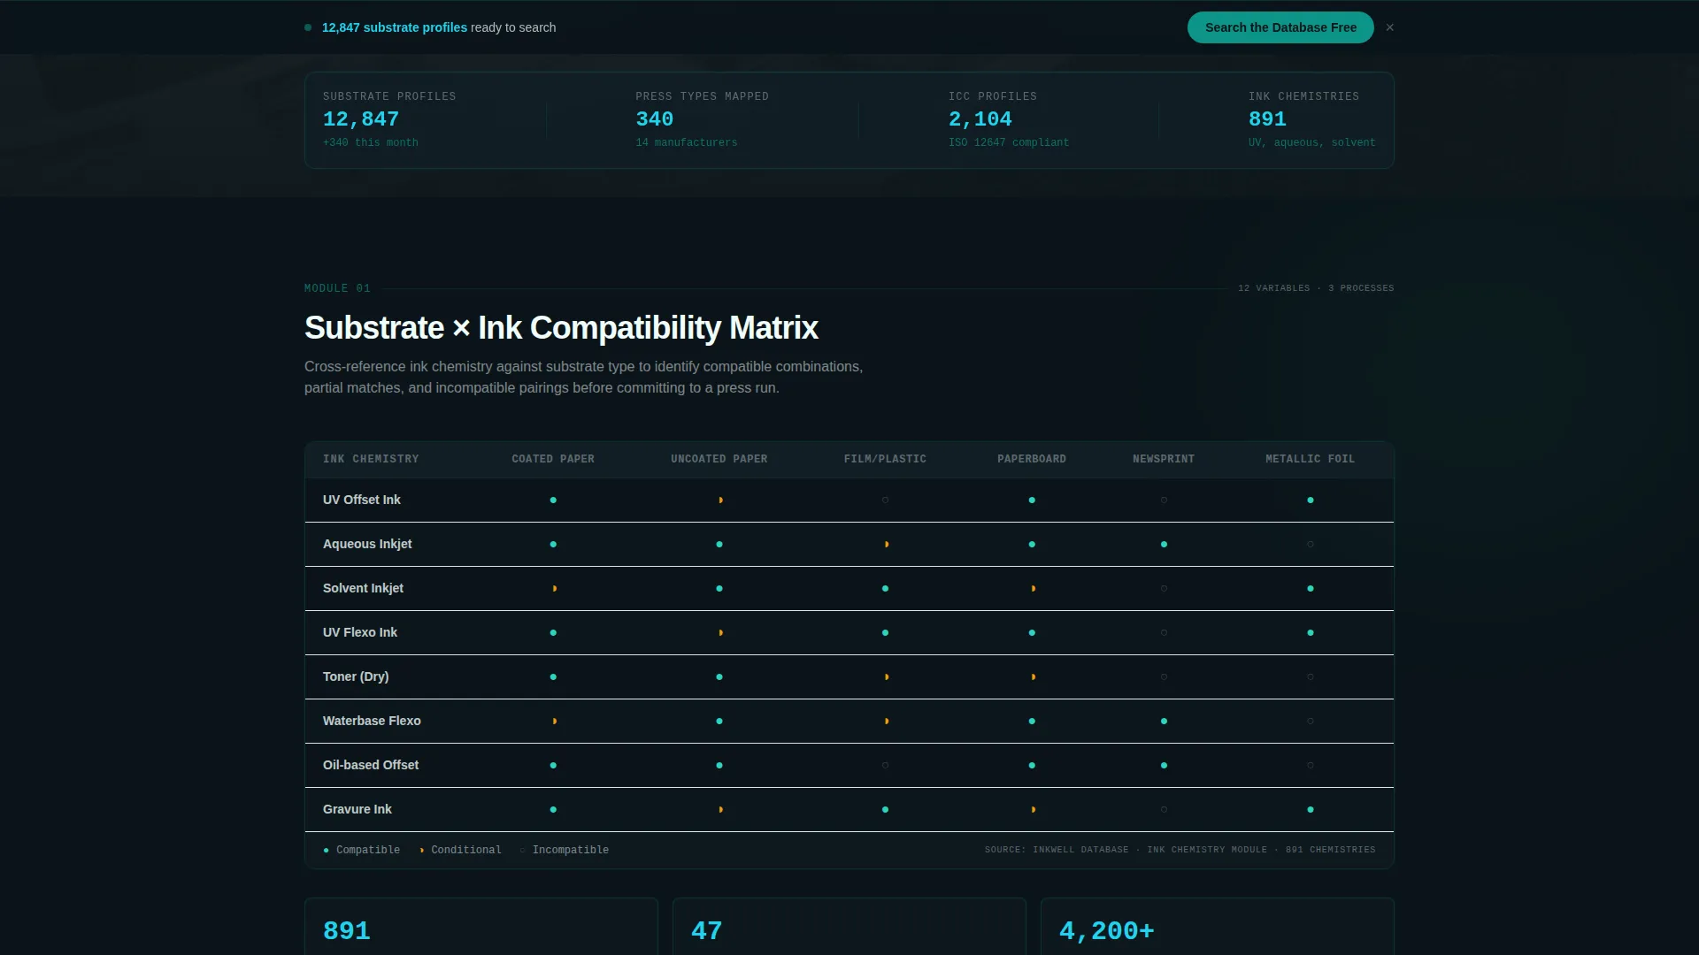The width and height of the screenshot is (1699, 955).
Task: Click the Press Types Mapped 340 stat
Action: pyautogui.click(x=702, y=119)
